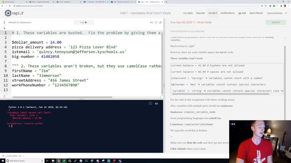Screen dimensions: 291x163
Task: Click the '123 Pizza Lover Blvd' string
Action: pyautogui.click(x=93, y=47)
